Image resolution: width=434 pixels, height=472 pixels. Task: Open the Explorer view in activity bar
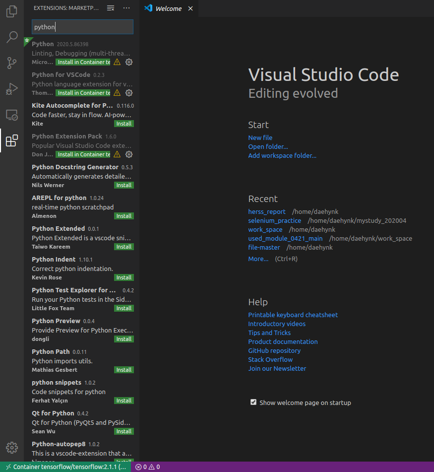[x=12, y=11]
